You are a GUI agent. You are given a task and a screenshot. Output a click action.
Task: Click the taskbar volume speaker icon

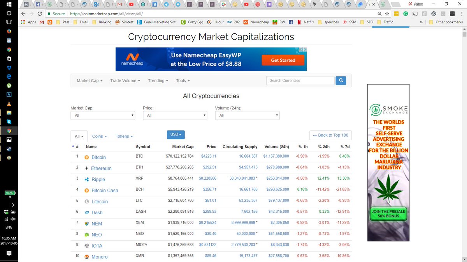tap(13, 219)
